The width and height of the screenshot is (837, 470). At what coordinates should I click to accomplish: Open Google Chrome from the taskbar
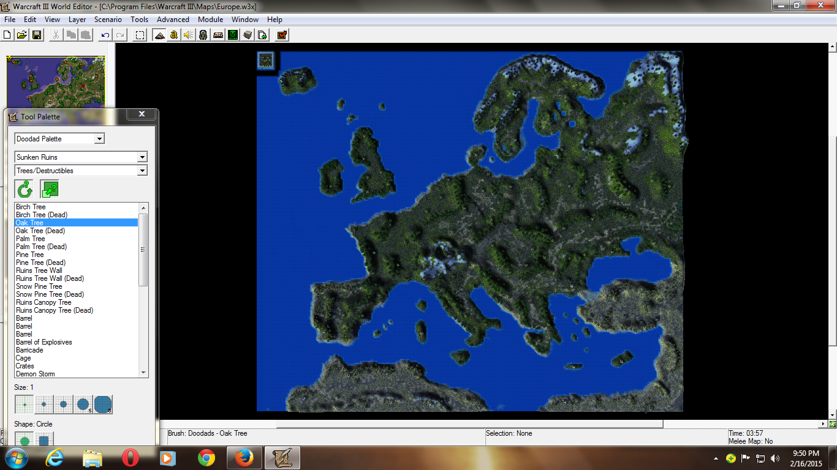pyautogui.click(x=206, y=458)
